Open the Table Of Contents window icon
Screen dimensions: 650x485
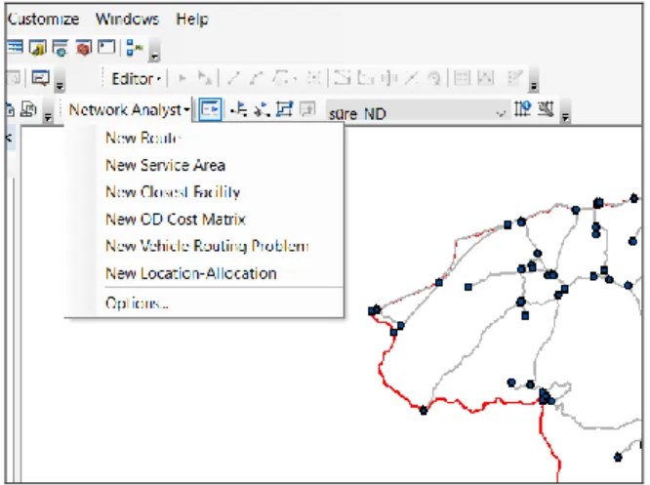coord(15,47)
